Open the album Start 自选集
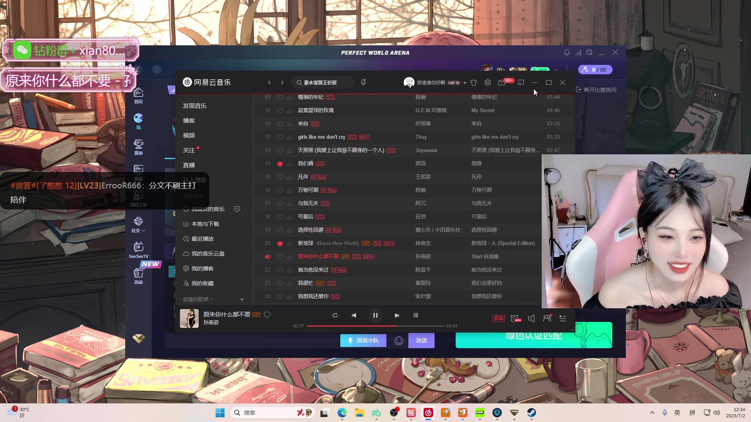Image resolution: width=751 pixels, height=422 pixels. point(485,257)
